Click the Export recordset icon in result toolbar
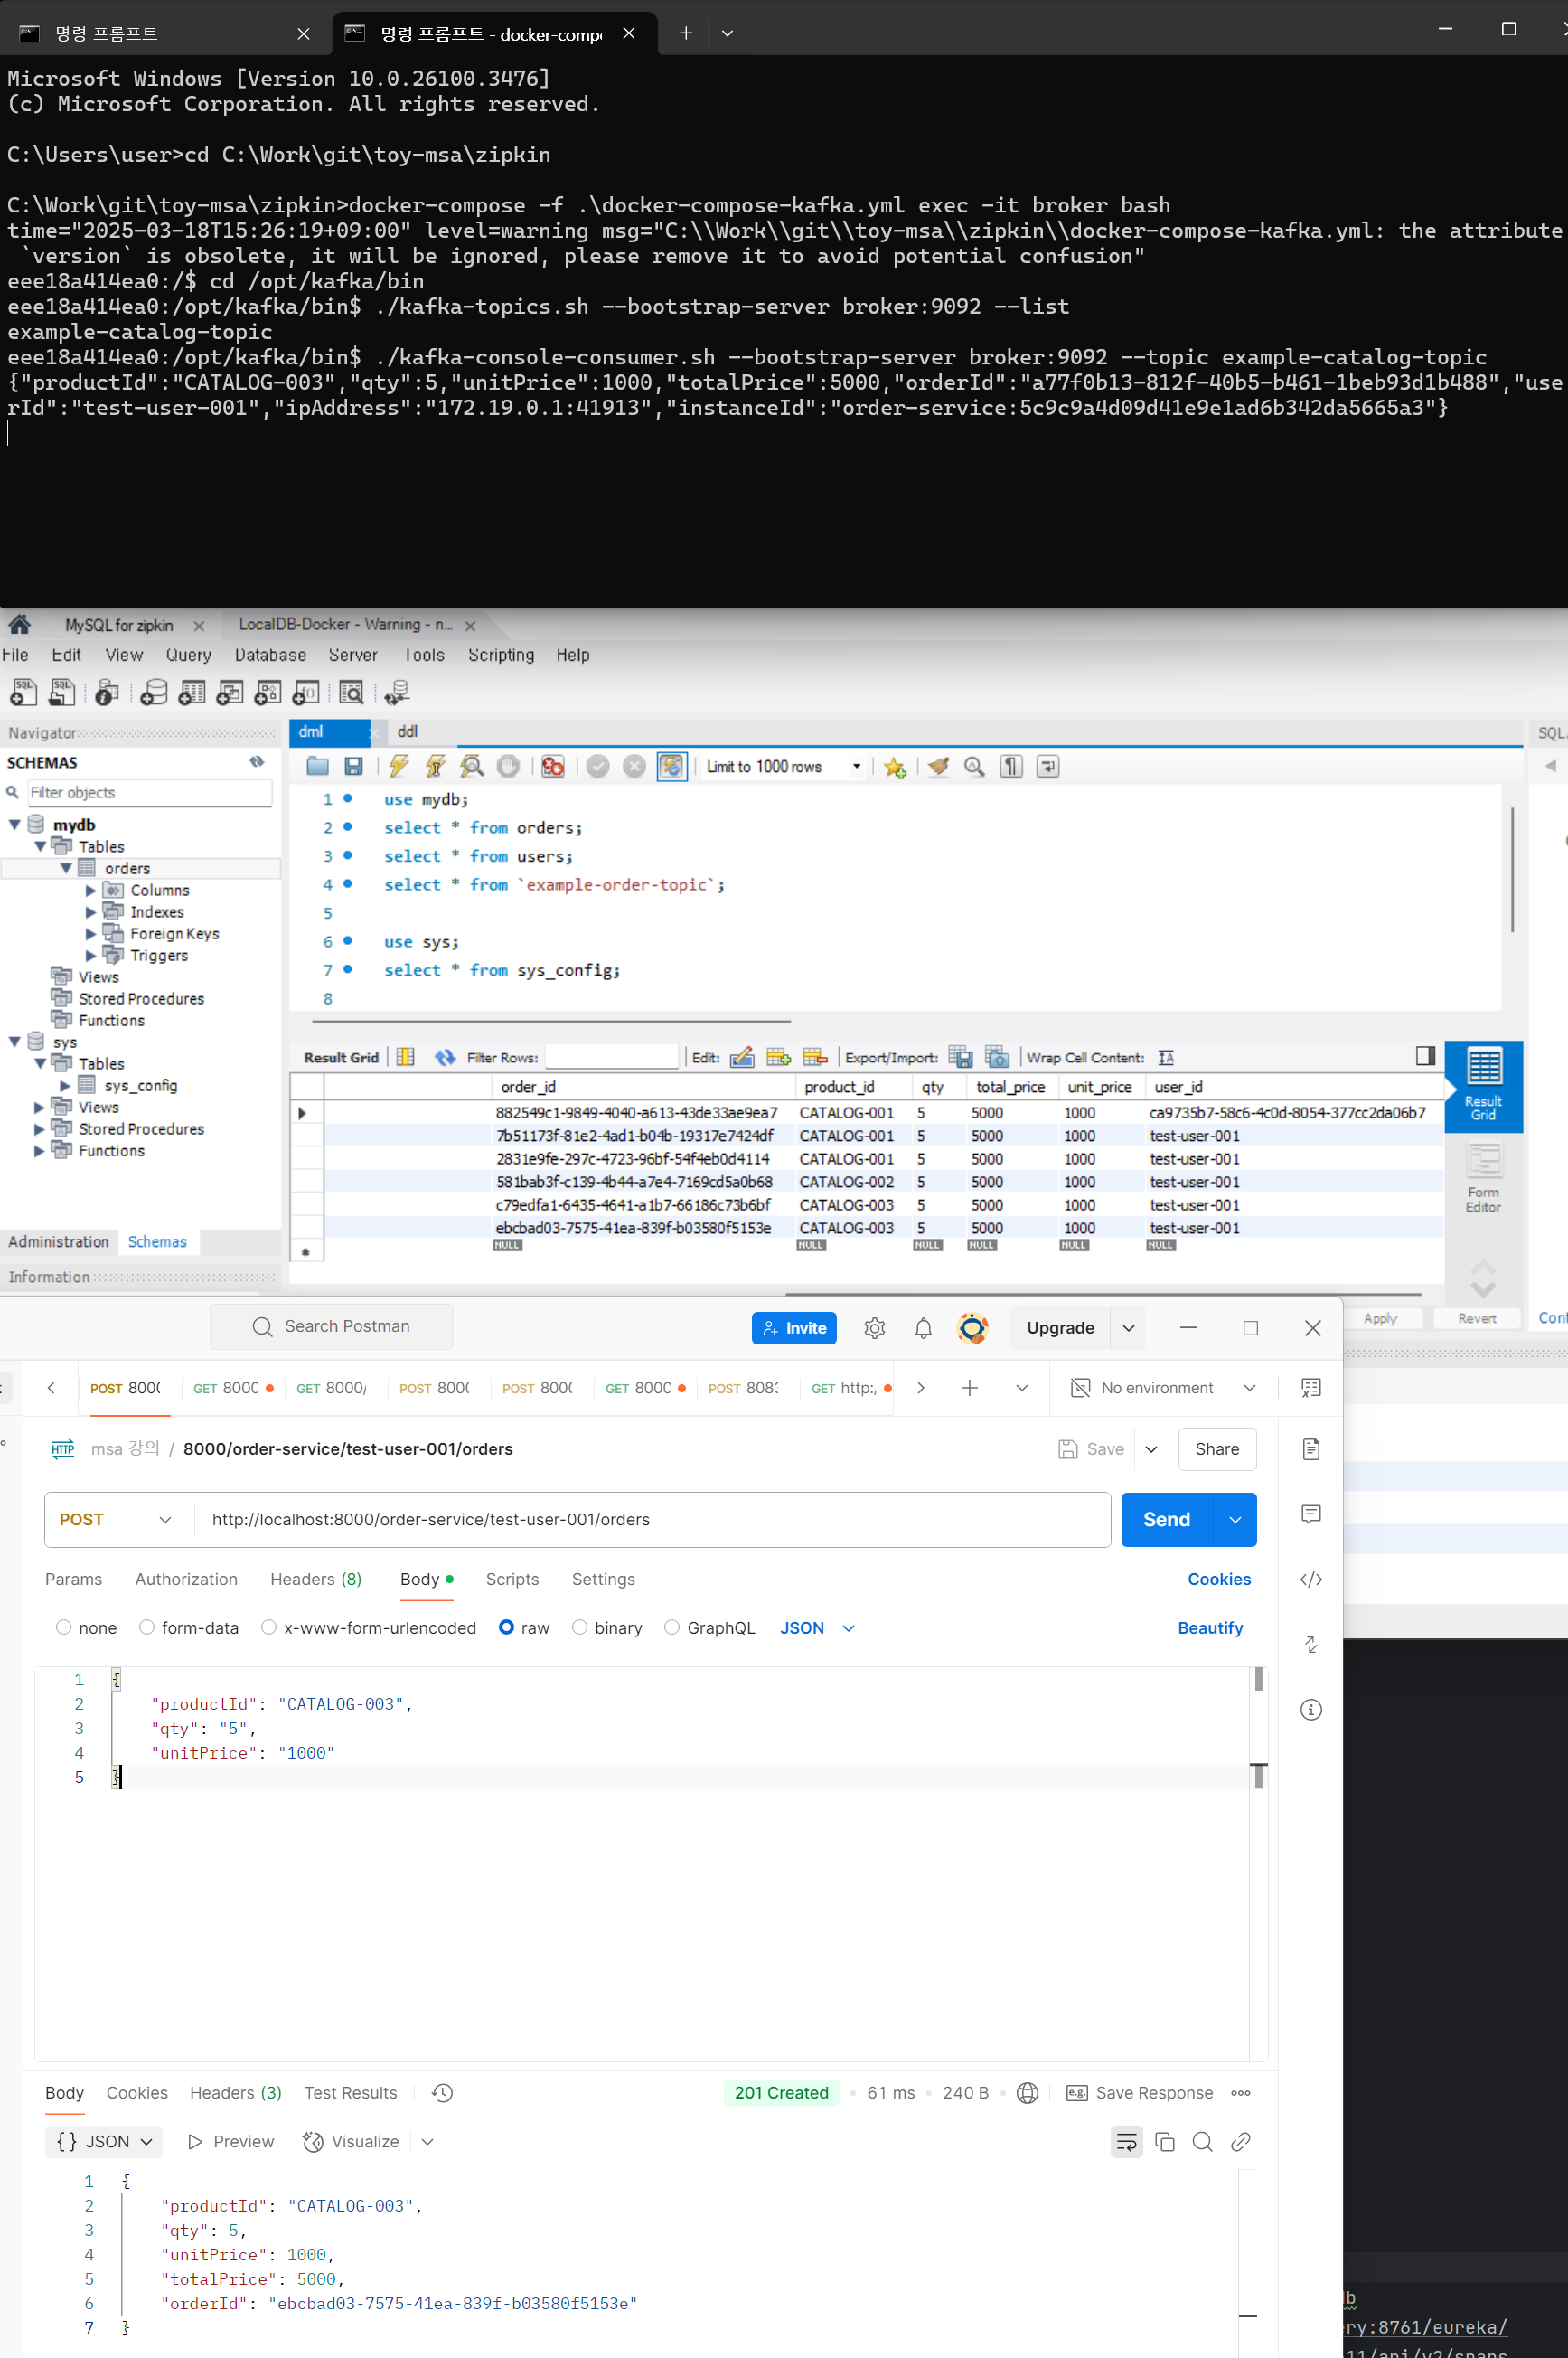Viewport: 1568px width, 2358px height. [960, 1058]
